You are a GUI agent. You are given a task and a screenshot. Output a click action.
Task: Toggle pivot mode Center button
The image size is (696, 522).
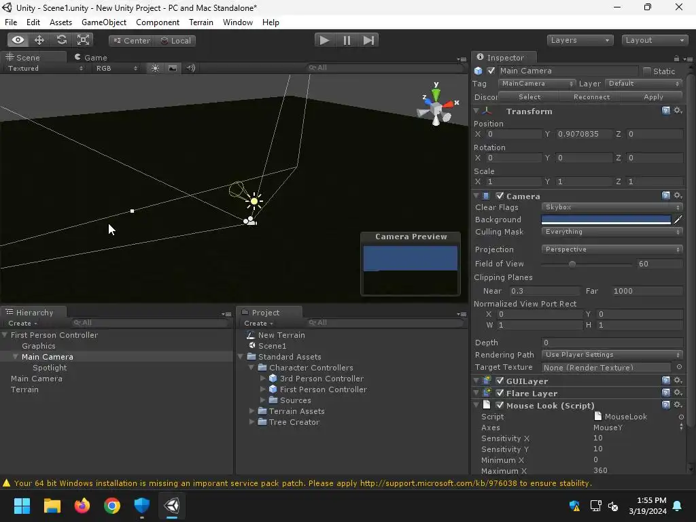[x=131, y=40]
